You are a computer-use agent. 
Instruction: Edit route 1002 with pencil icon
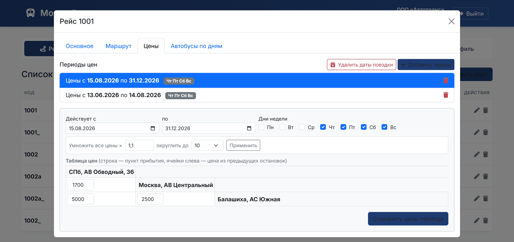pyautogui.click(x=477, y=154)
